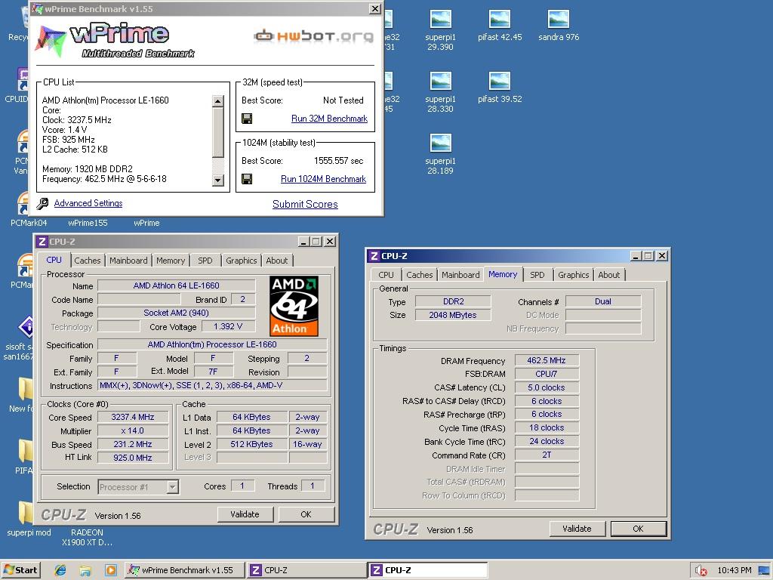This screenshot has height=580, width=773.
Task: Click the HT Link 925.0 MHz value
Action: (133, 458)
